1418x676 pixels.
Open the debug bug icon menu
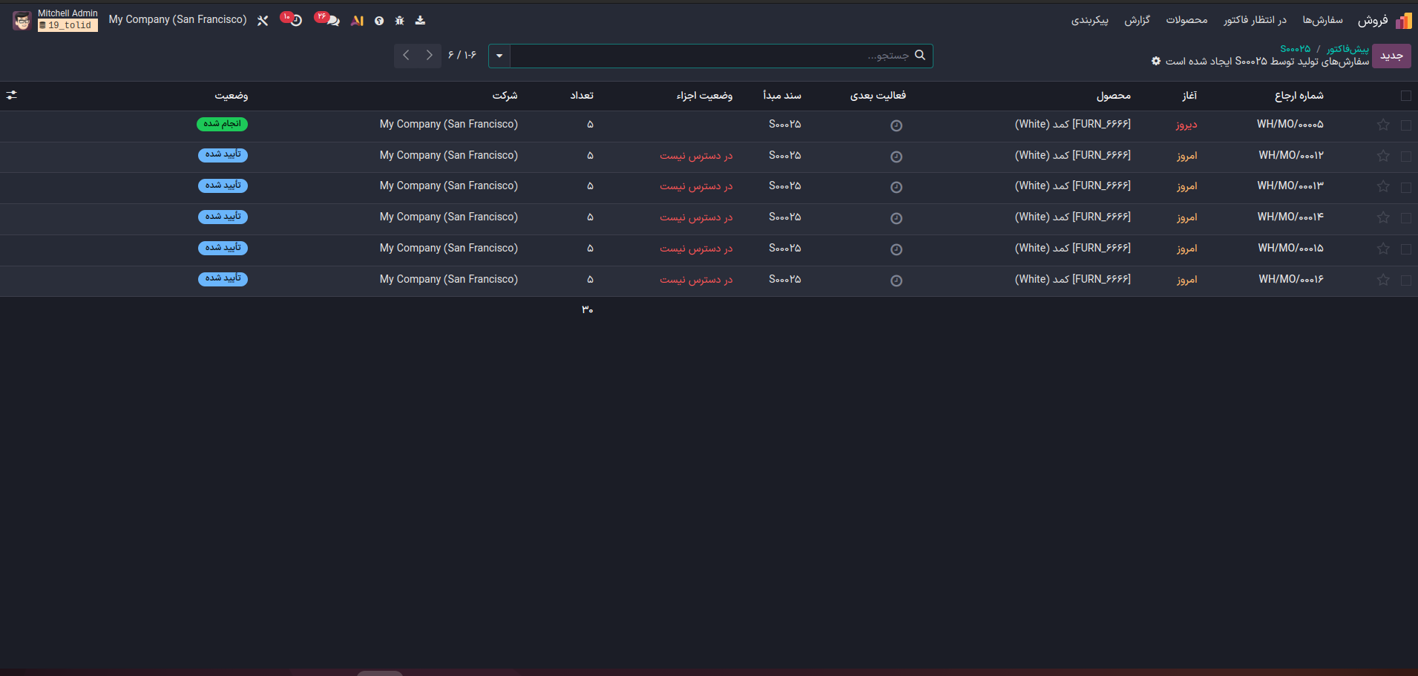tap(400, 21)
